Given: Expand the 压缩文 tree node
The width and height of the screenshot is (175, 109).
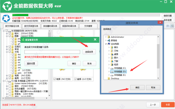Looking at the screenshot, I should (7, 47).
